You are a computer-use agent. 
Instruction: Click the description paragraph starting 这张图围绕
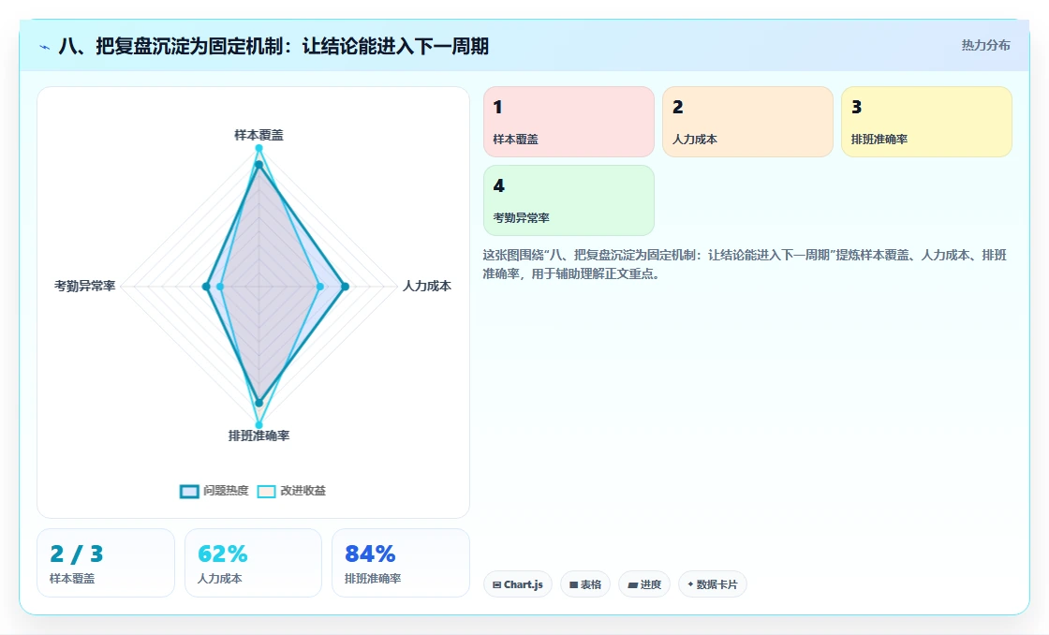click(745, 264)
